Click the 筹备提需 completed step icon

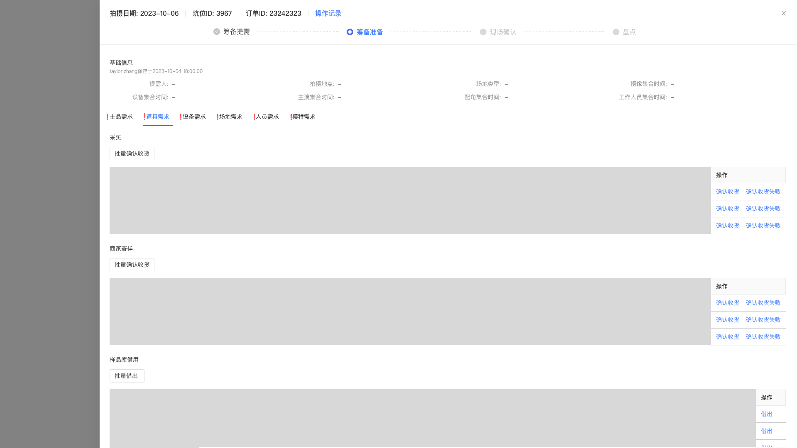click(x=217, y=32)
